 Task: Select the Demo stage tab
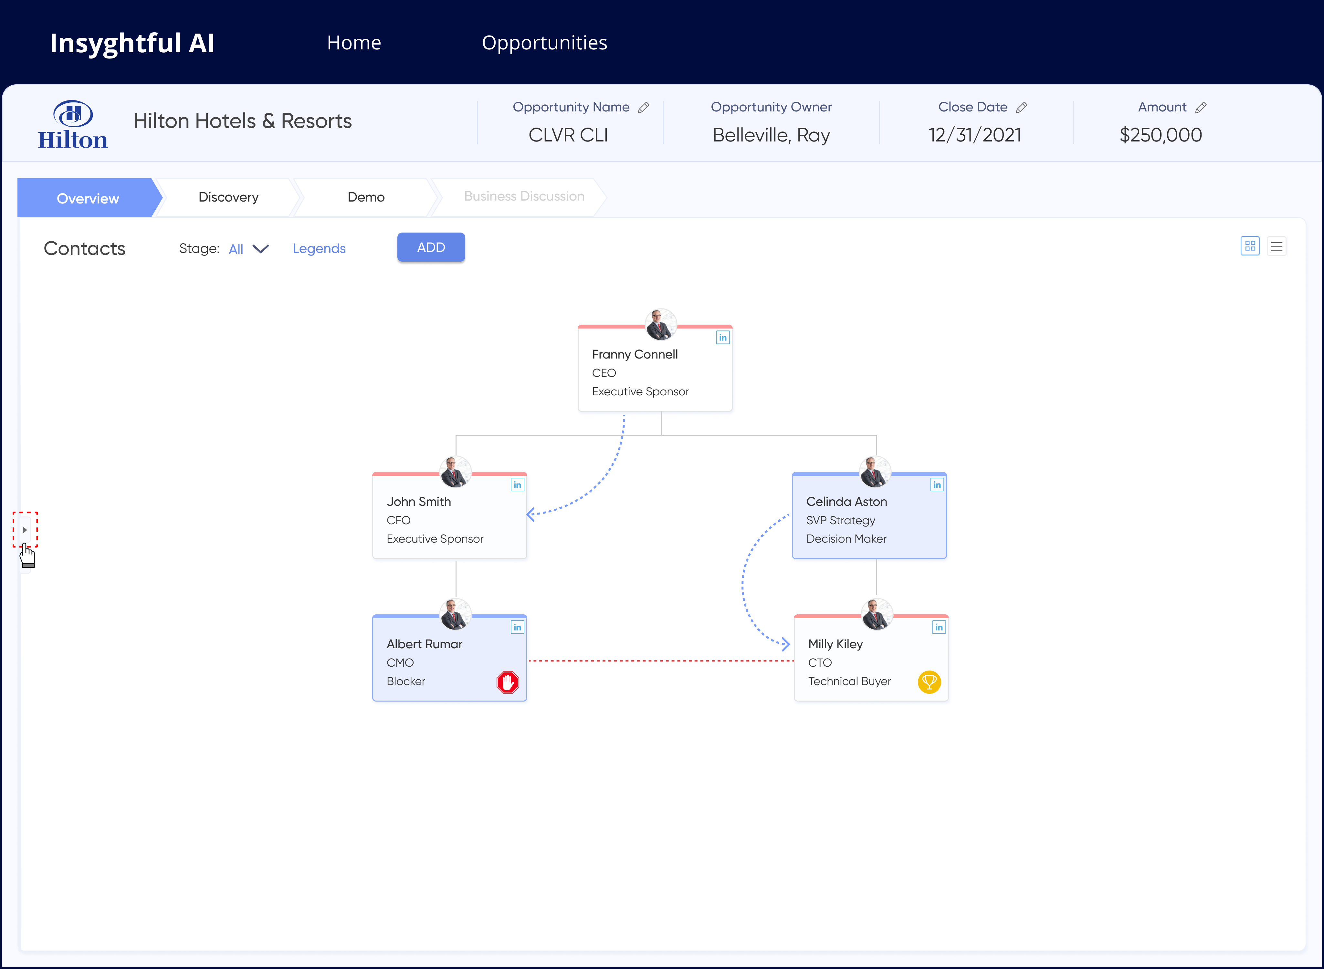click(365, 197)
